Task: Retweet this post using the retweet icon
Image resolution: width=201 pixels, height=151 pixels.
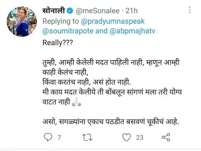Action: pyautogui.click(x=86, y=137)
